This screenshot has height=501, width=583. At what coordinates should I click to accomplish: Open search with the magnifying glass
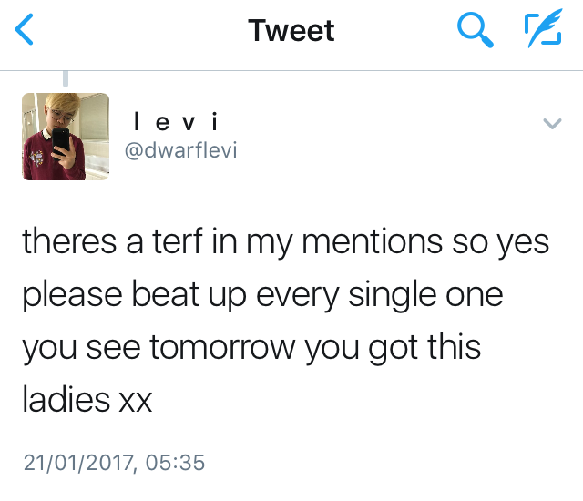pyautogui.click(x=475, y=32)
